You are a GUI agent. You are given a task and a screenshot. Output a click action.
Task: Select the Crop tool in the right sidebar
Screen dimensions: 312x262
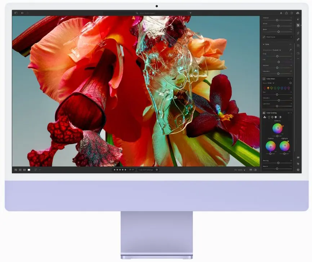298,32
